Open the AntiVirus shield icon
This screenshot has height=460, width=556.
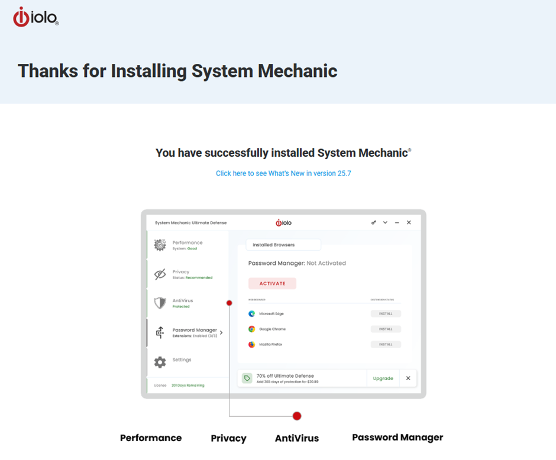click(x=160, y=303)
